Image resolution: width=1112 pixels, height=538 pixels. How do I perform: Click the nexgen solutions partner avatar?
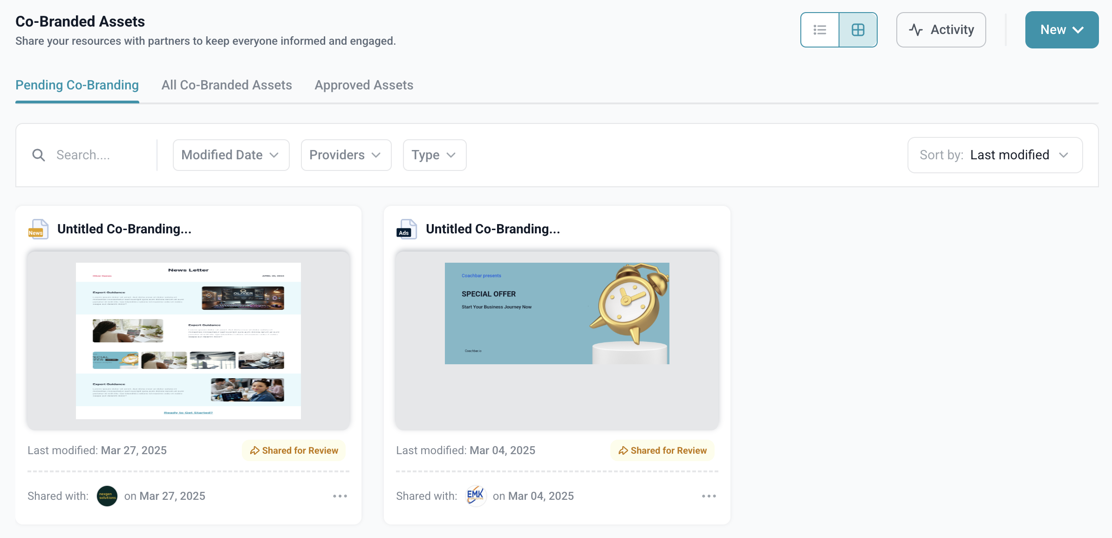[107, 496]
